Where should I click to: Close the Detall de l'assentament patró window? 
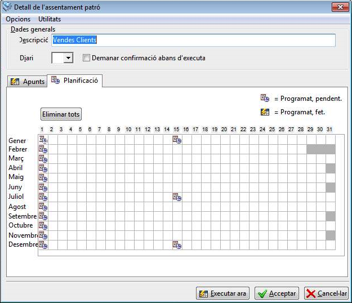tap(340, 7)
